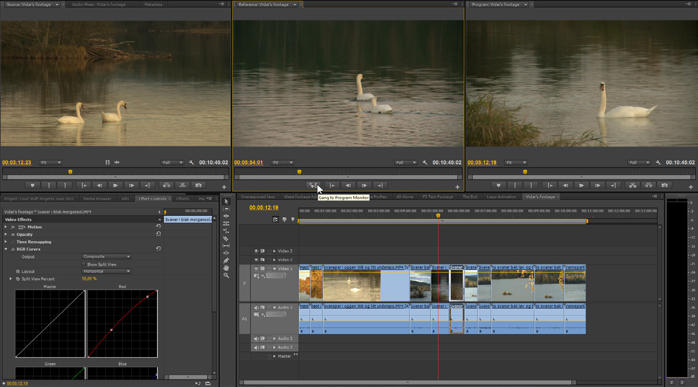Expand the Time Remapping properties

tap(6, 242)
